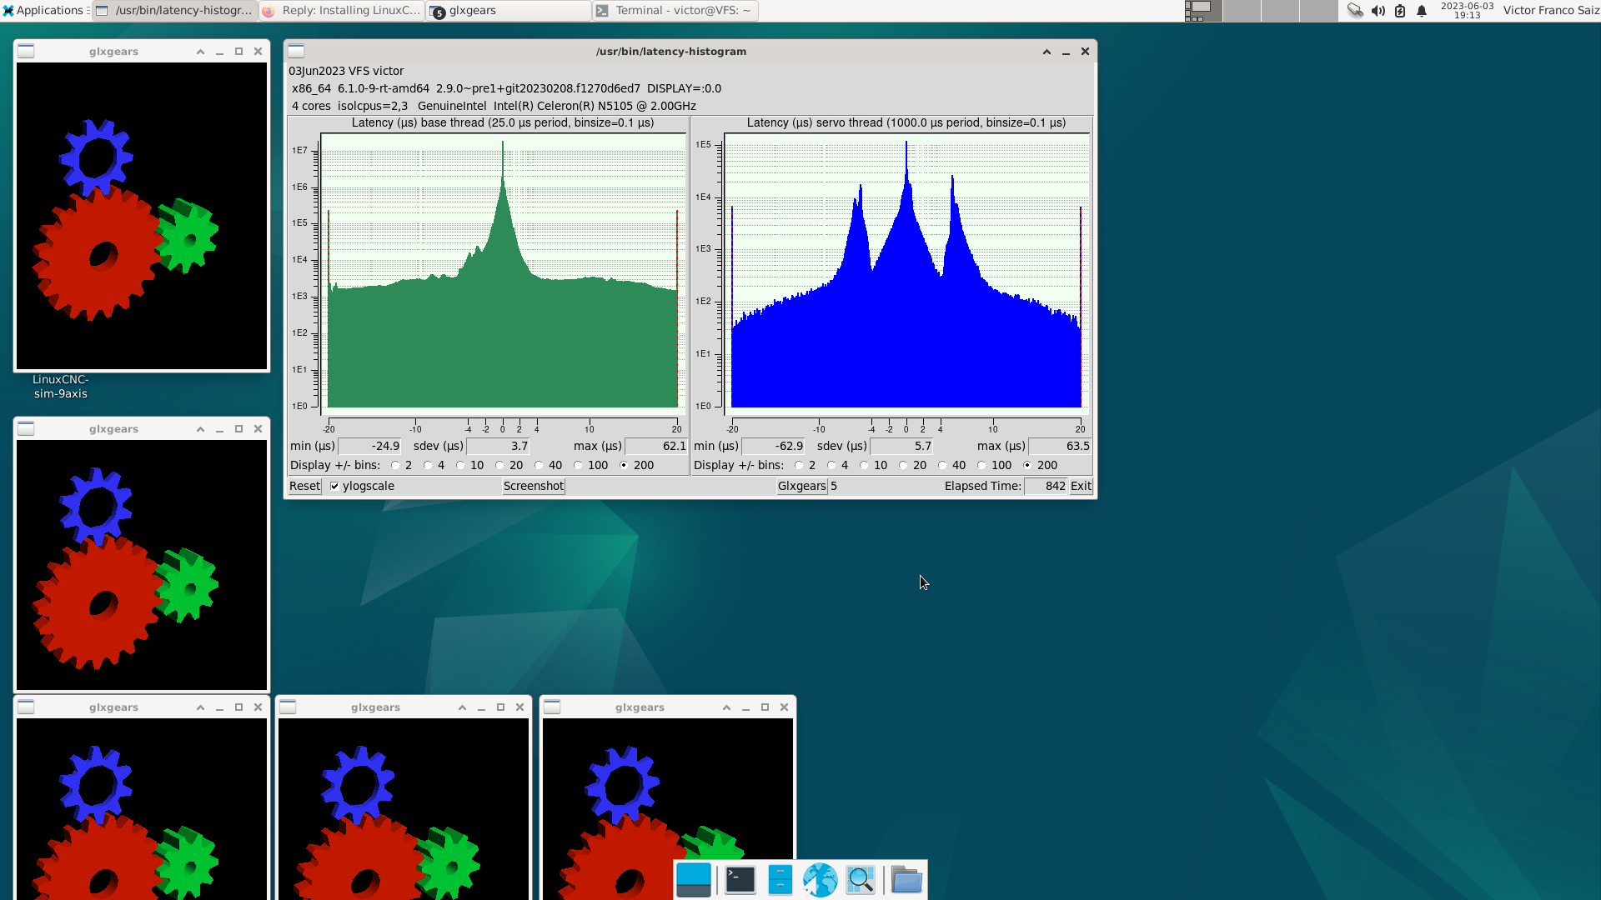Click the servo thread sdev value field

(901, 446)
